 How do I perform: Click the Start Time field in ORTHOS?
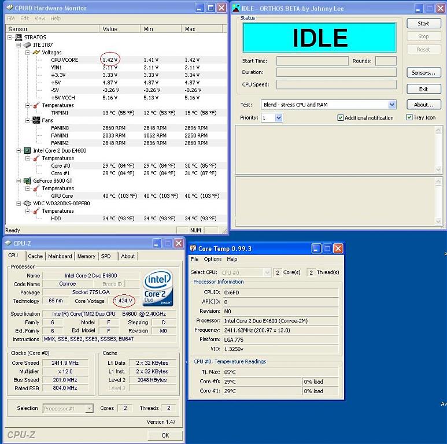coord(312,61)
